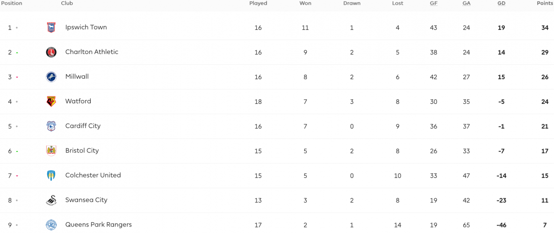Click the Watford club badge

[51, 102]
